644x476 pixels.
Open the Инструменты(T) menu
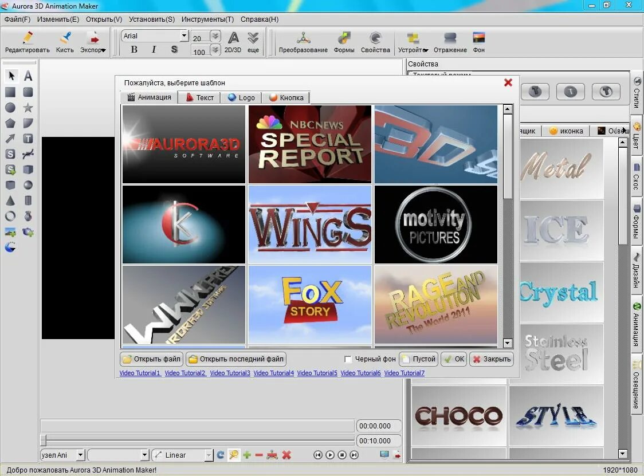click(207, 19)
